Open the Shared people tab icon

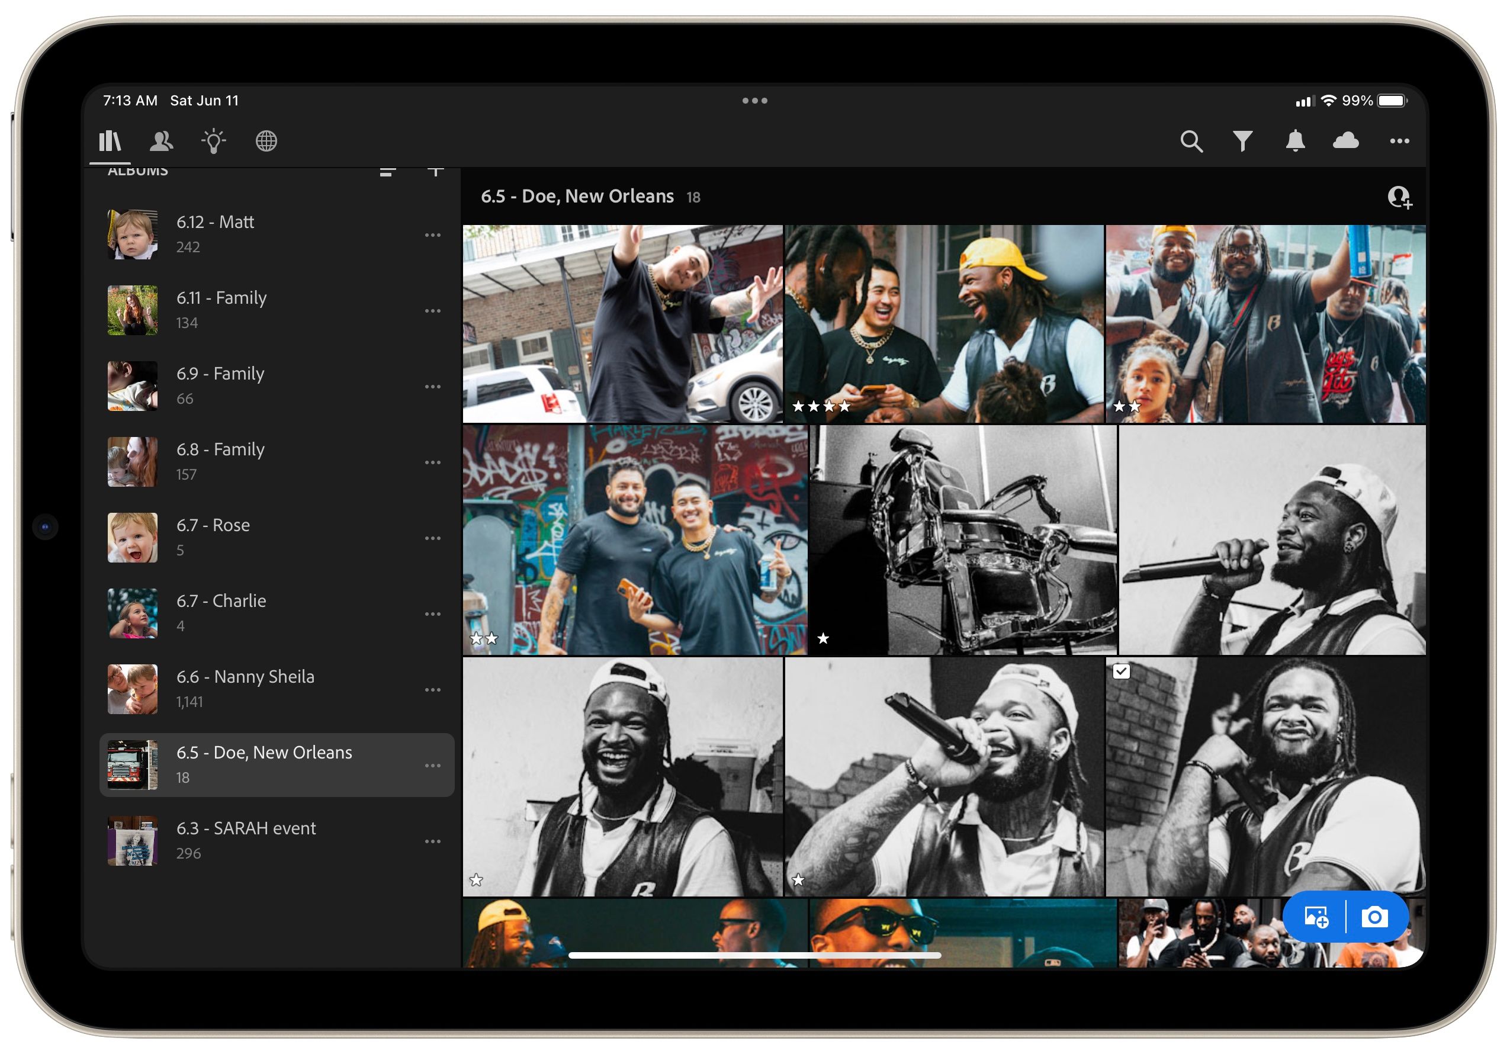[x=162, y=141]
